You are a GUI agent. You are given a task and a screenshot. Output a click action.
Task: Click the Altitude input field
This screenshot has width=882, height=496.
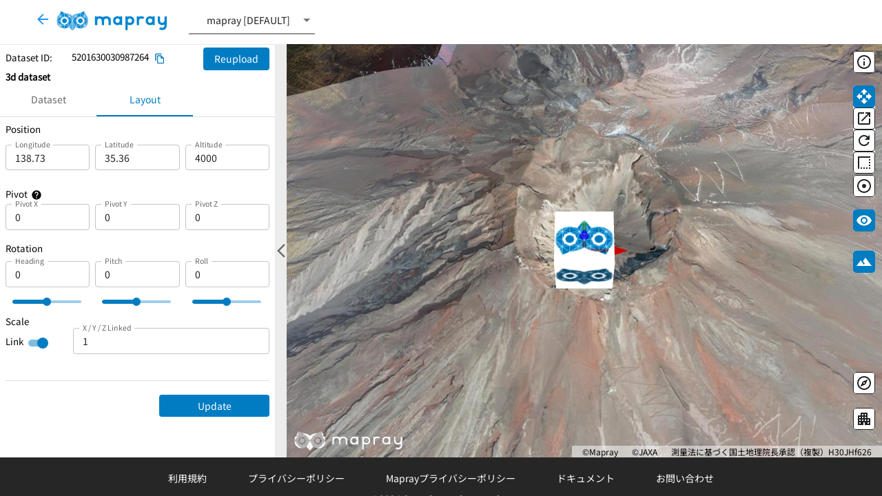(x=227, y=158)
